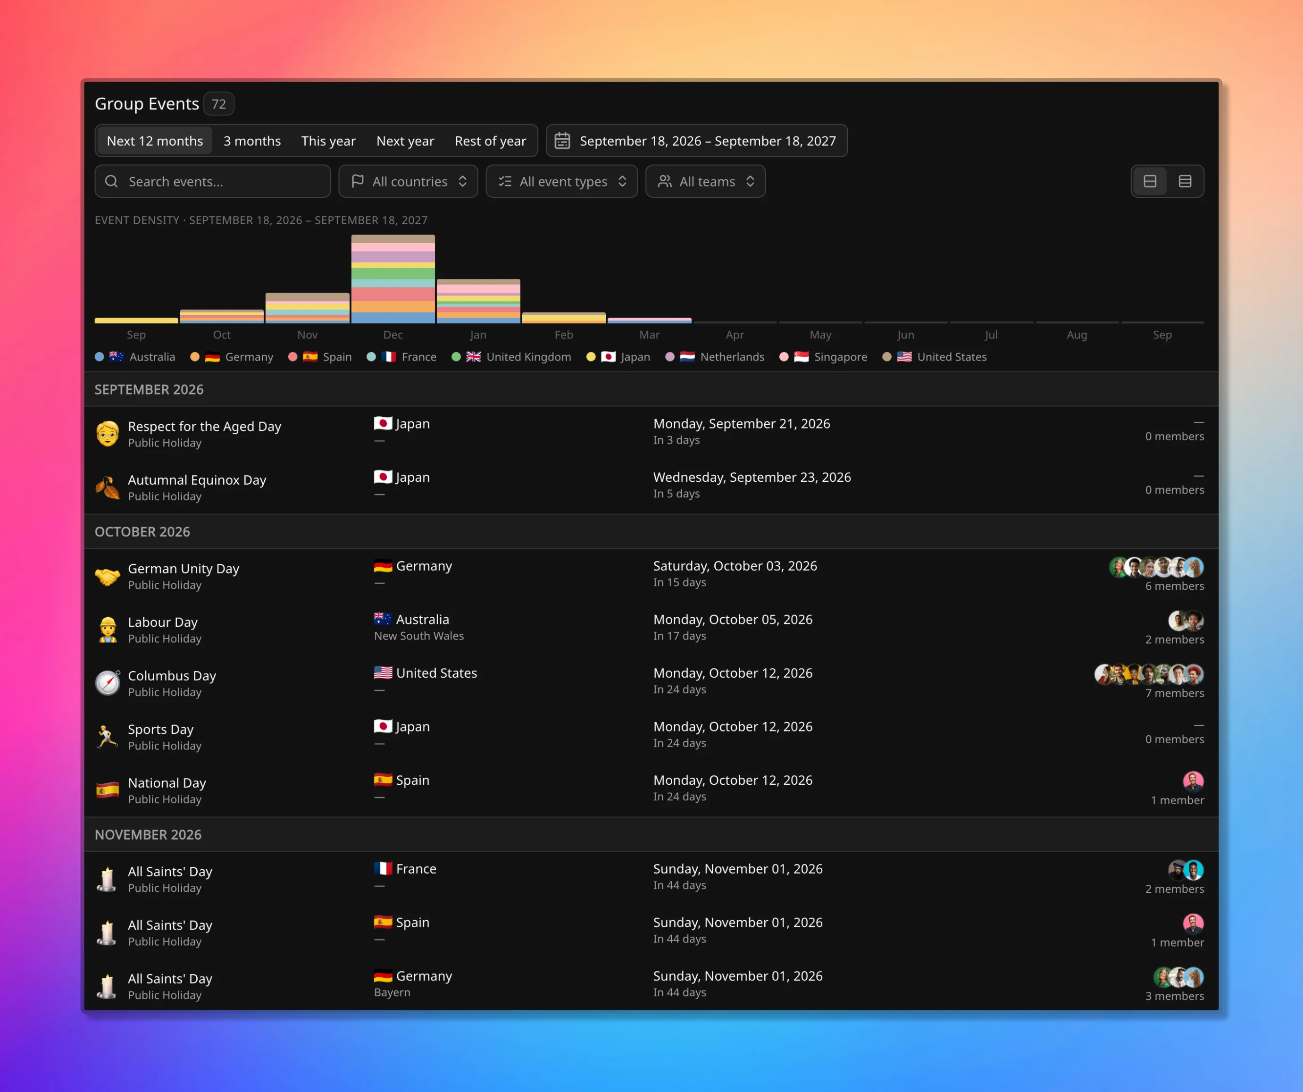Click the Group Events count badge 72
The height and width of the screenshot is (1092, 1303).
click(x=218, y=104)
